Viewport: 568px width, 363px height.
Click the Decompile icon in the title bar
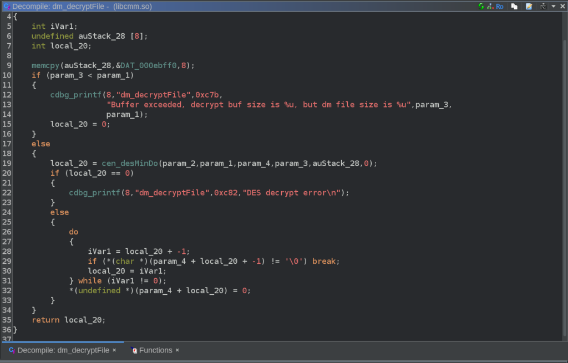point(6,6)
